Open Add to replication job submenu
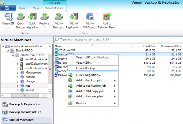The width and height of the screenshot is (183, 124). pyautogui.click(x=93, y=86)
